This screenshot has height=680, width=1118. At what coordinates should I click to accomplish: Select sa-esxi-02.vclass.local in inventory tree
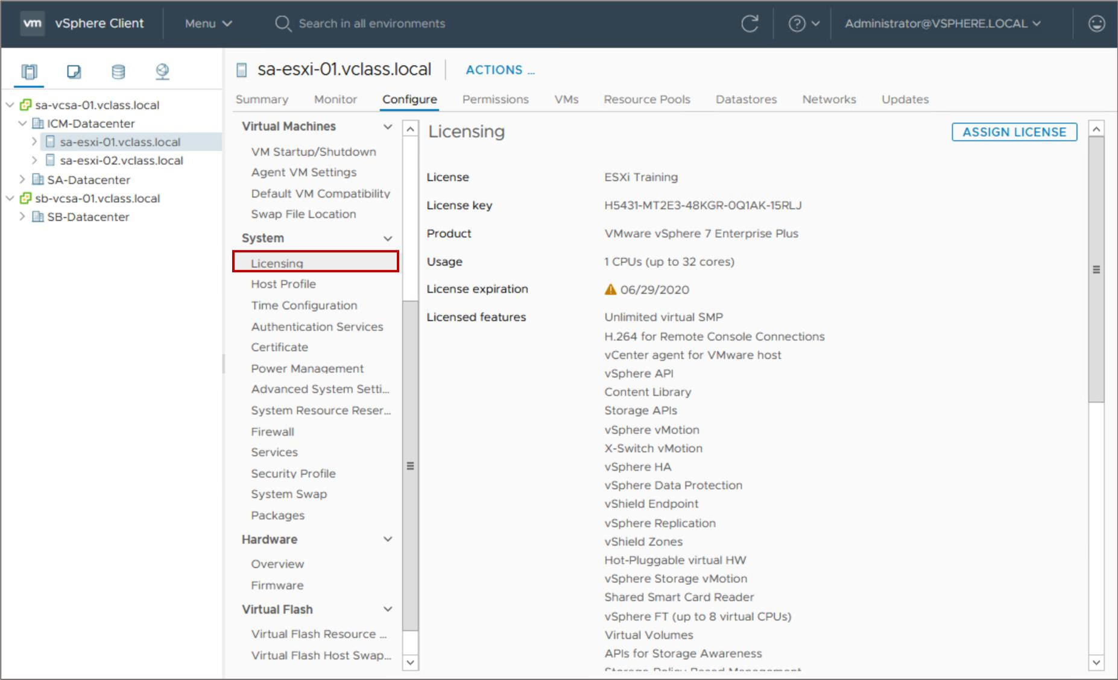click(x=121, y=160)
